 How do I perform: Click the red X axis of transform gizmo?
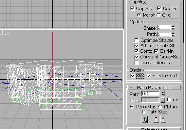[56, 82]
